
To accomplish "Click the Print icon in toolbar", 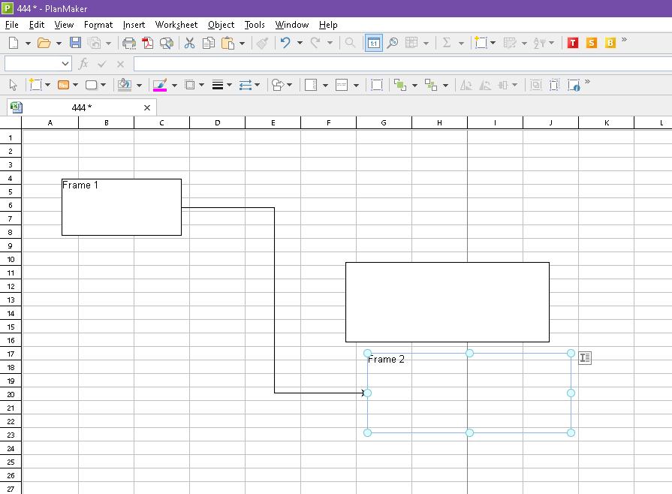I will (x=129, y=43).
